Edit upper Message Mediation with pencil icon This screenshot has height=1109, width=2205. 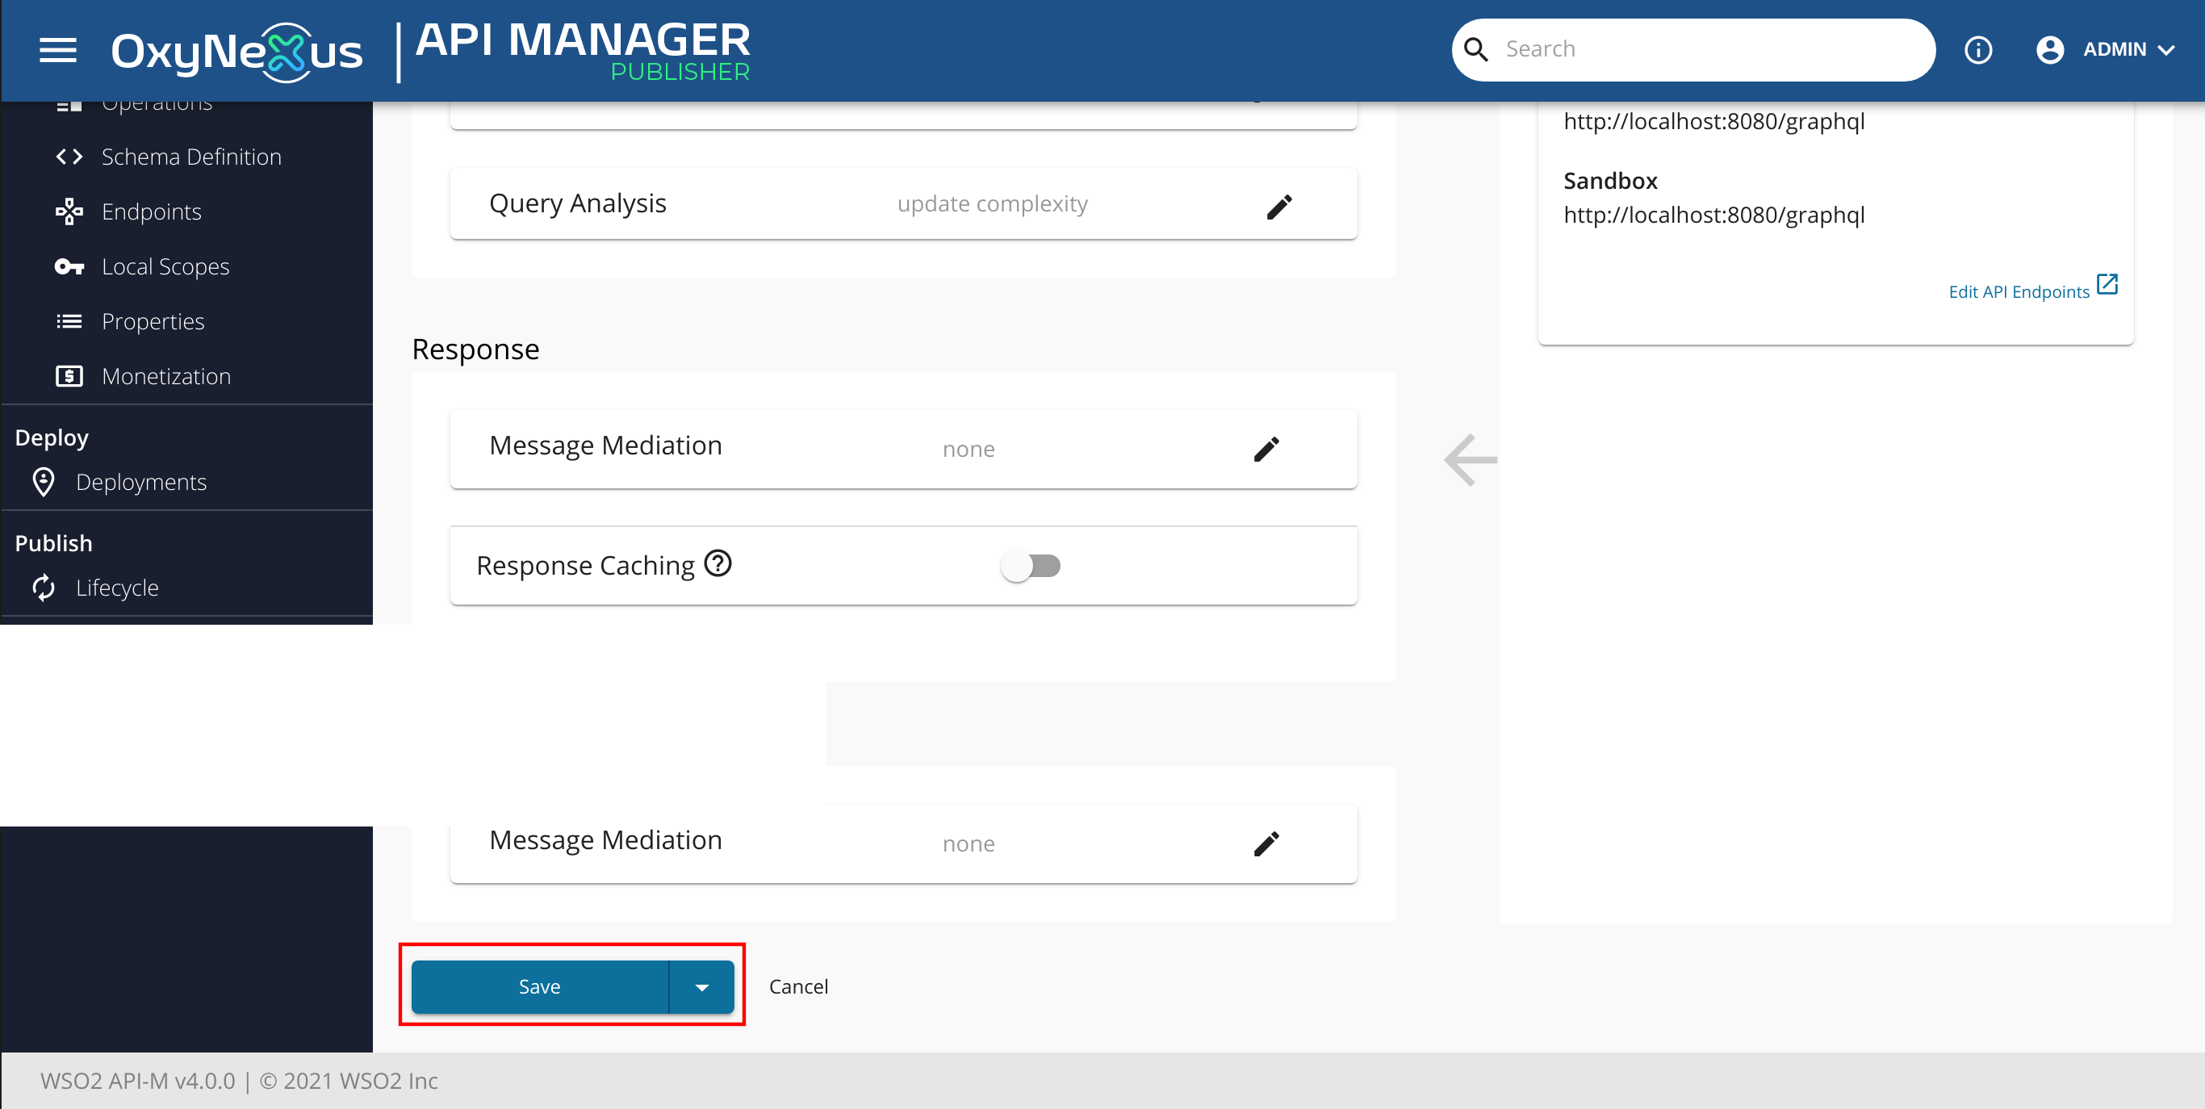click(x=1266, y=450)
